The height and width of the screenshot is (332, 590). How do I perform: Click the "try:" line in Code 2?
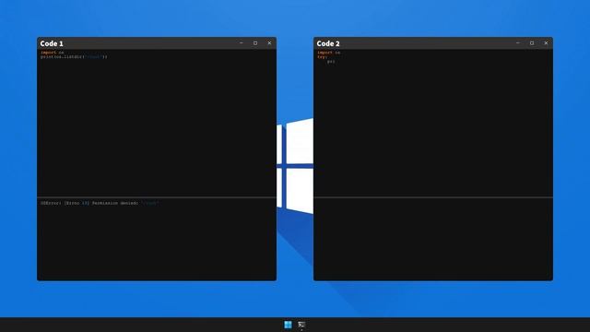322,57
